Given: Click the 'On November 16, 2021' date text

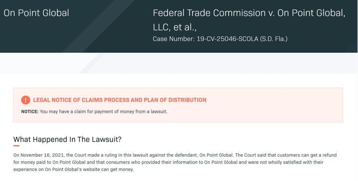Looking at the screenshot, I should click(38, 155).
